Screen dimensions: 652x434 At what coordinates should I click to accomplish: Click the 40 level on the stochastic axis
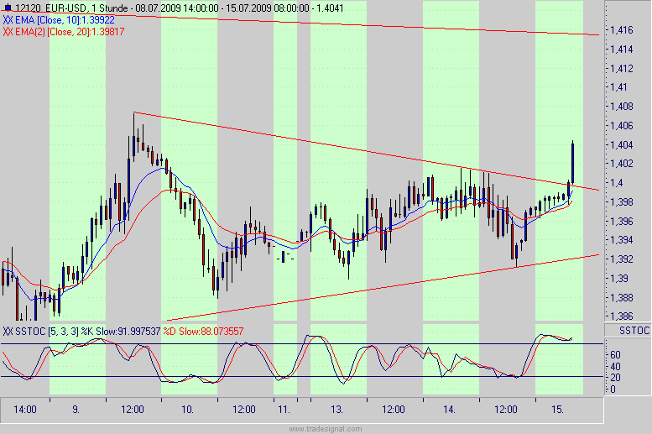[615, 367]
